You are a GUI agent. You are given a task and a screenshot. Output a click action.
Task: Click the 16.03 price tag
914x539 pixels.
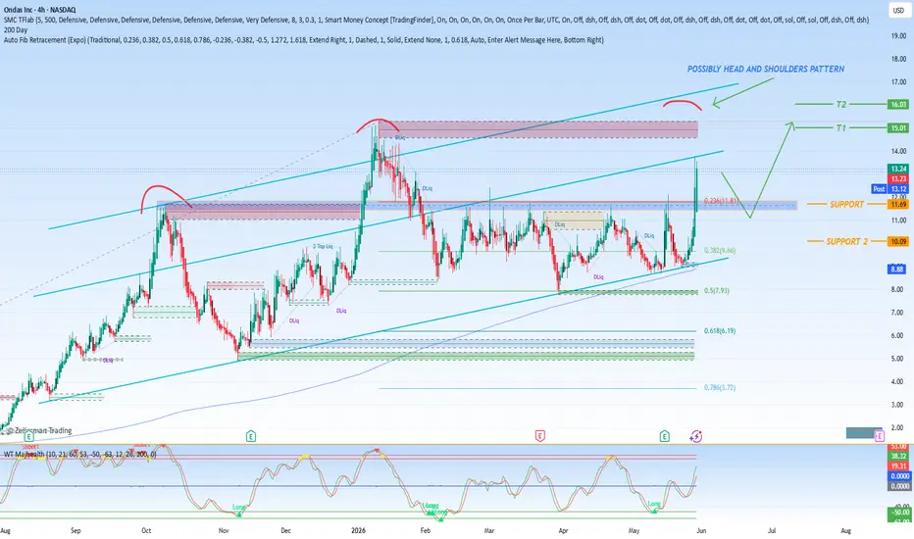(897, 104)
